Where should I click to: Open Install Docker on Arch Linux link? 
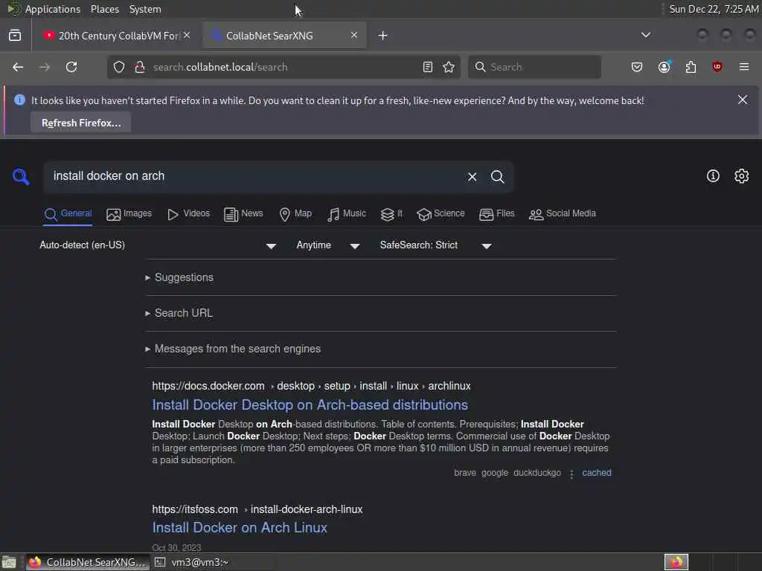coord(240,528)
